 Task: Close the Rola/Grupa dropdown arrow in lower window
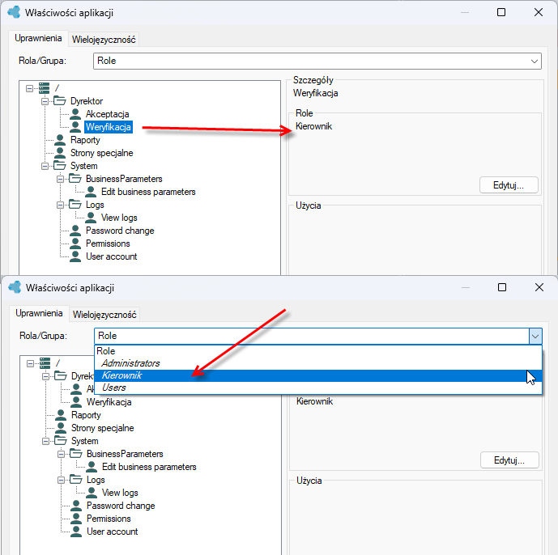(535, 336)
